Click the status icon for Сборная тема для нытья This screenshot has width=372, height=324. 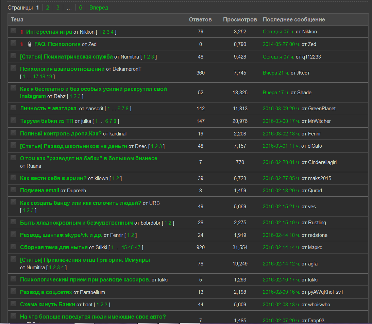(x=13, y=246)
